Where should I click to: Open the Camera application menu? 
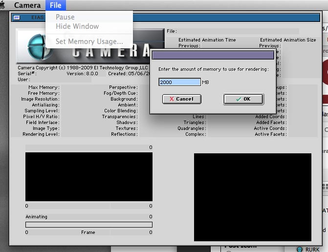pyautogui.click(x=27, y=5)
